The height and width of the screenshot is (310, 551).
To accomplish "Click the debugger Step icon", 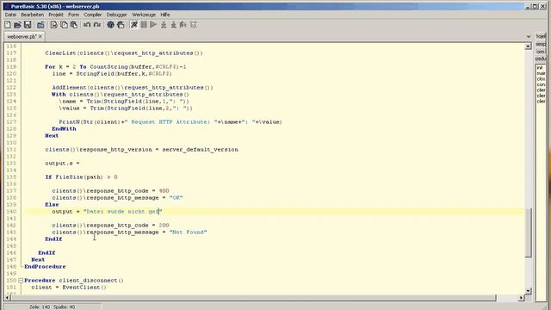I will pos(164,25).
